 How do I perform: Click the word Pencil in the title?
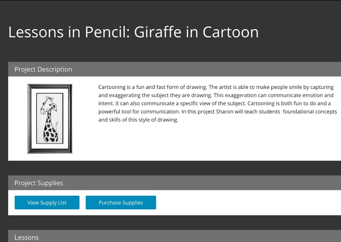pyautogui.click(x=107, y=32)
